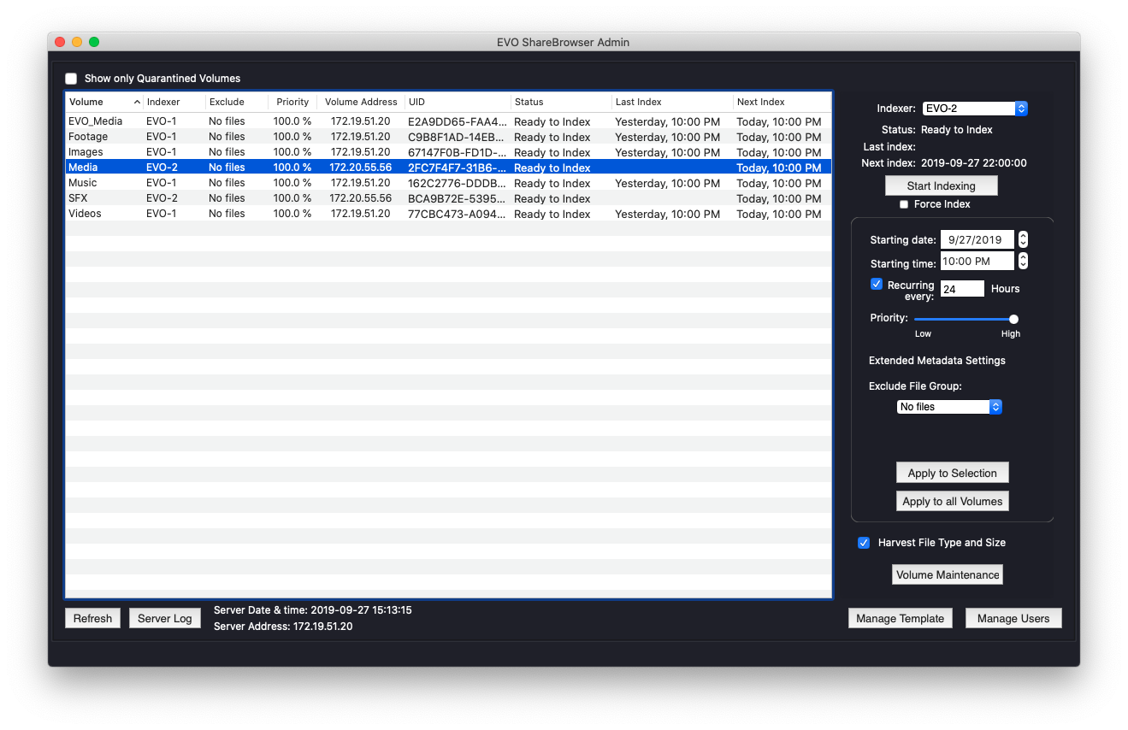
Task: Open Volume Maintenance
Action: (x=947, y=574)
